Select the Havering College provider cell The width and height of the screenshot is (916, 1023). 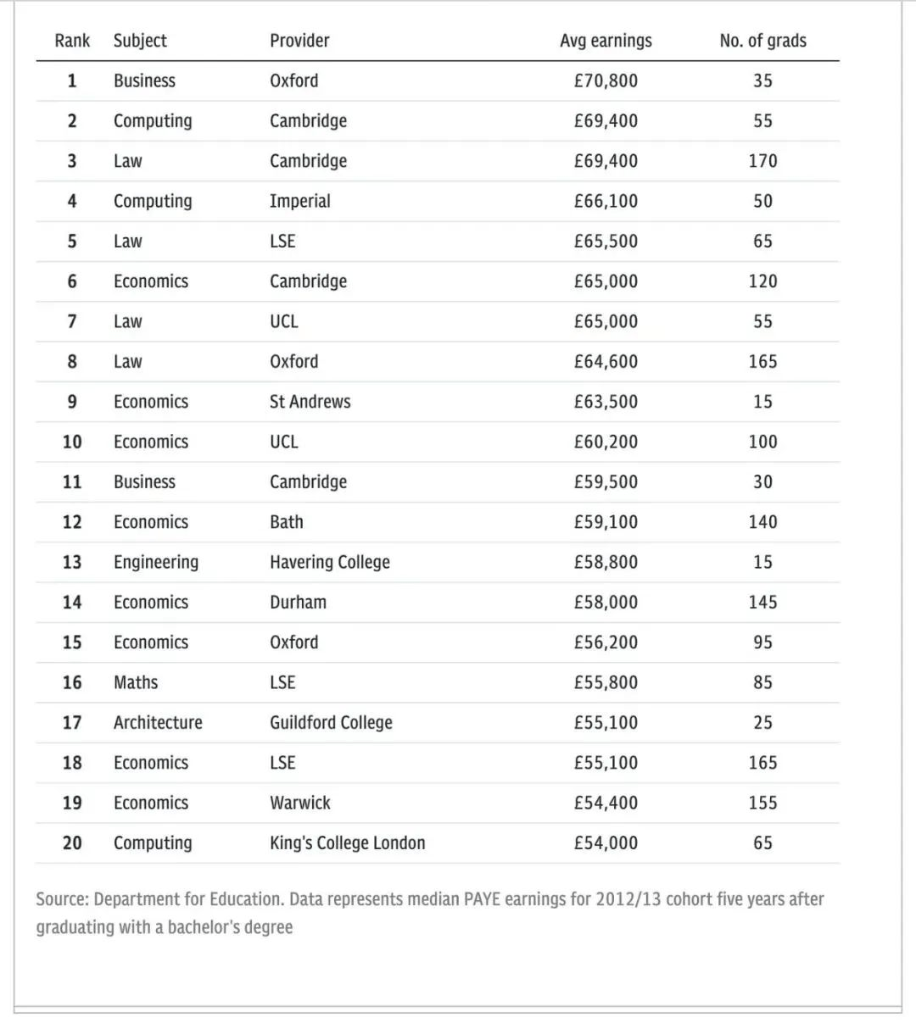click(x=330, y=562)
